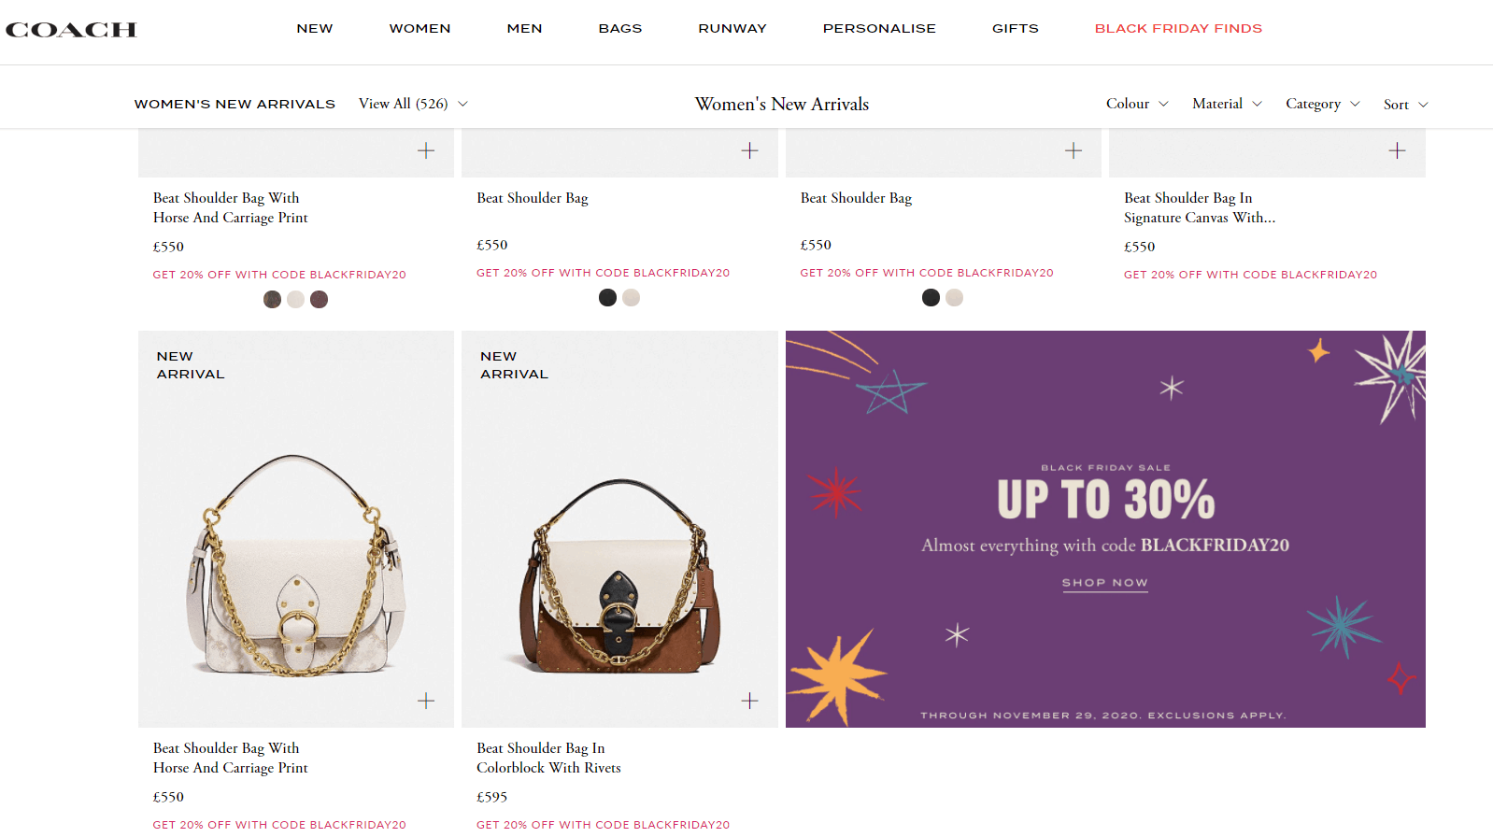Open the RUNWAY menu
This screenshot has height=837, width=1493.
point(732,29)
